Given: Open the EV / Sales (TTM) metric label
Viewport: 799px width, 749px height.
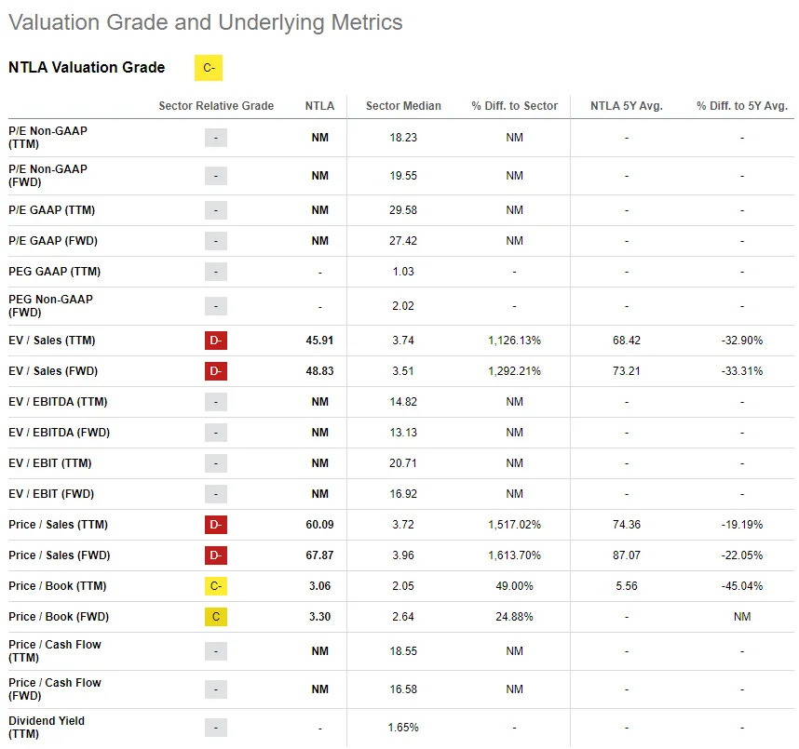Looking at the screenshot, I should (52, 341).
